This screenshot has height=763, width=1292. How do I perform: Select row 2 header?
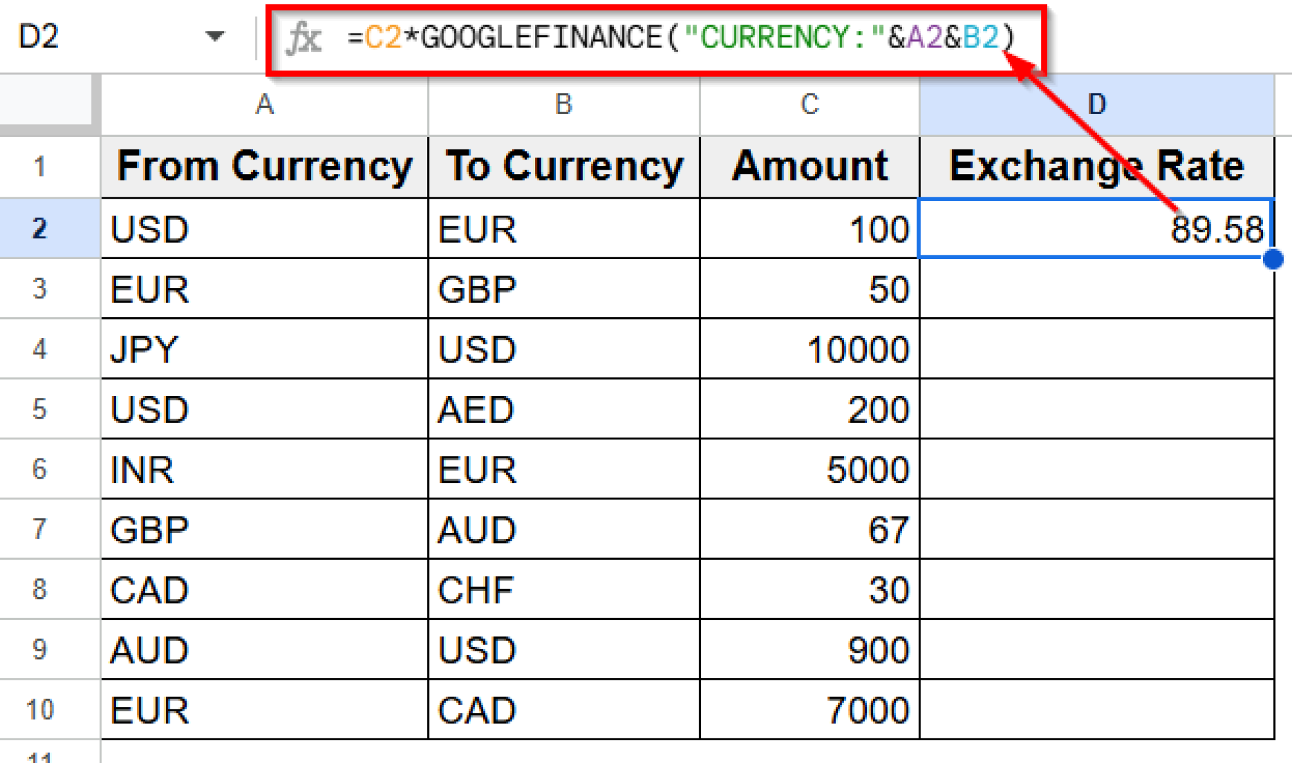pyautogui.click(x=40, y=228)
